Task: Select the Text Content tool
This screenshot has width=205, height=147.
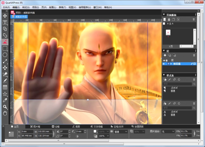Action: (x=5, y=23)
